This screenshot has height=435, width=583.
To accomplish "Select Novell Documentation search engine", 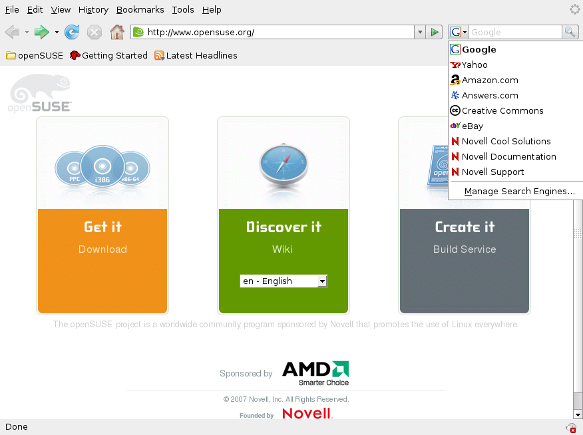I will (516, 156).
